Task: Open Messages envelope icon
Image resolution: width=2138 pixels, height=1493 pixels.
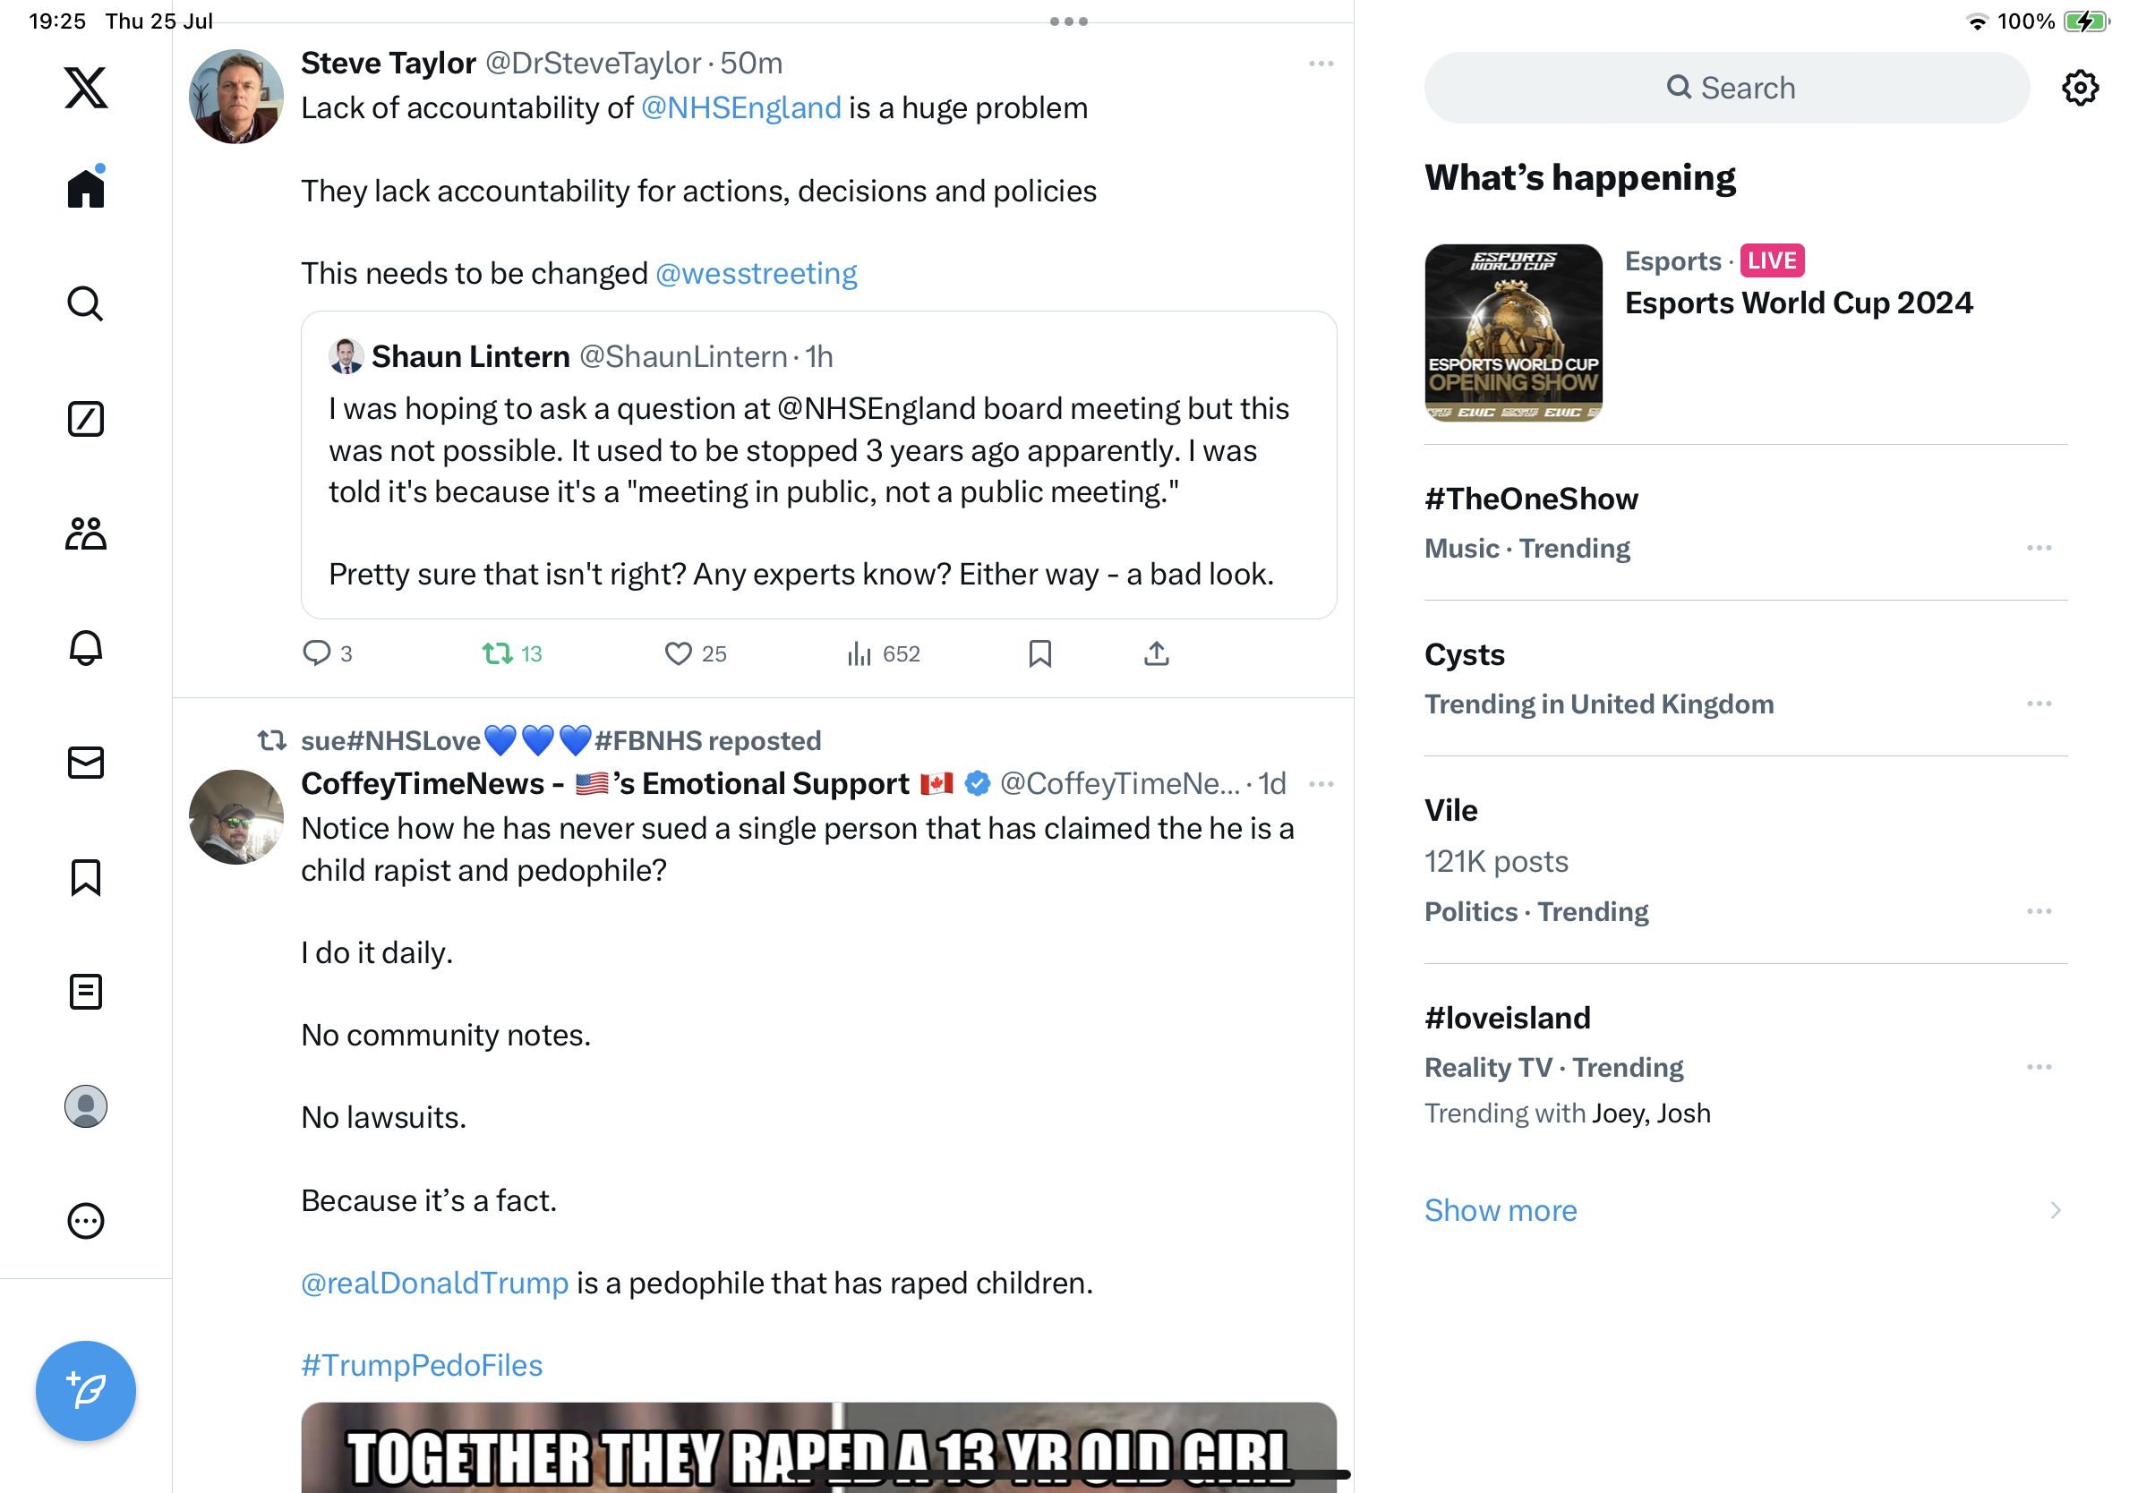Action: coord(86,763)
